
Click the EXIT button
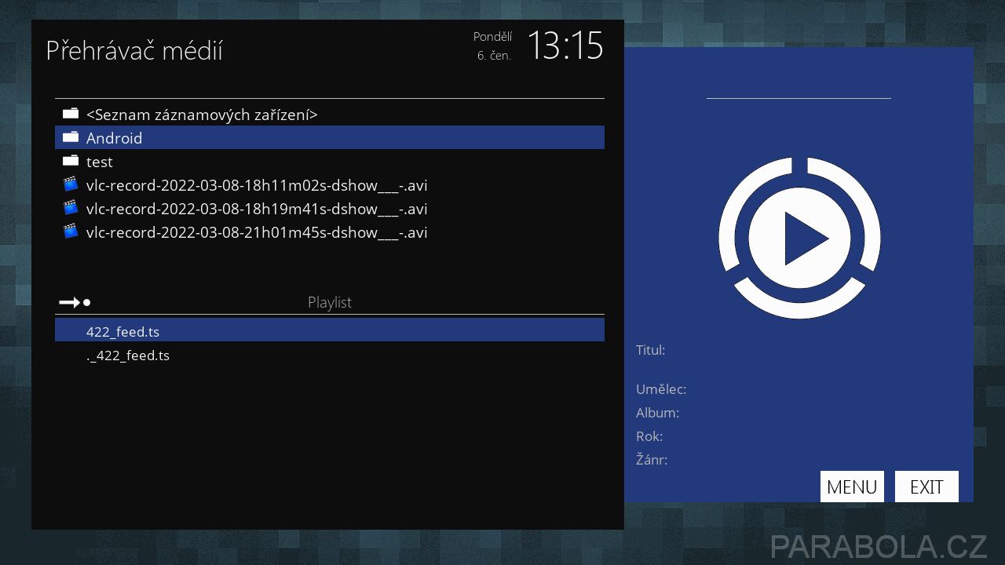pos(926,487)
